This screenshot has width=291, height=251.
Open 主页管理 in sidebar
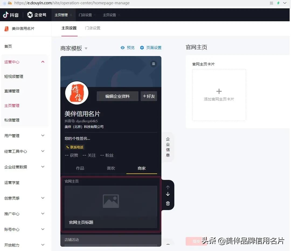(x=12, y=106)
